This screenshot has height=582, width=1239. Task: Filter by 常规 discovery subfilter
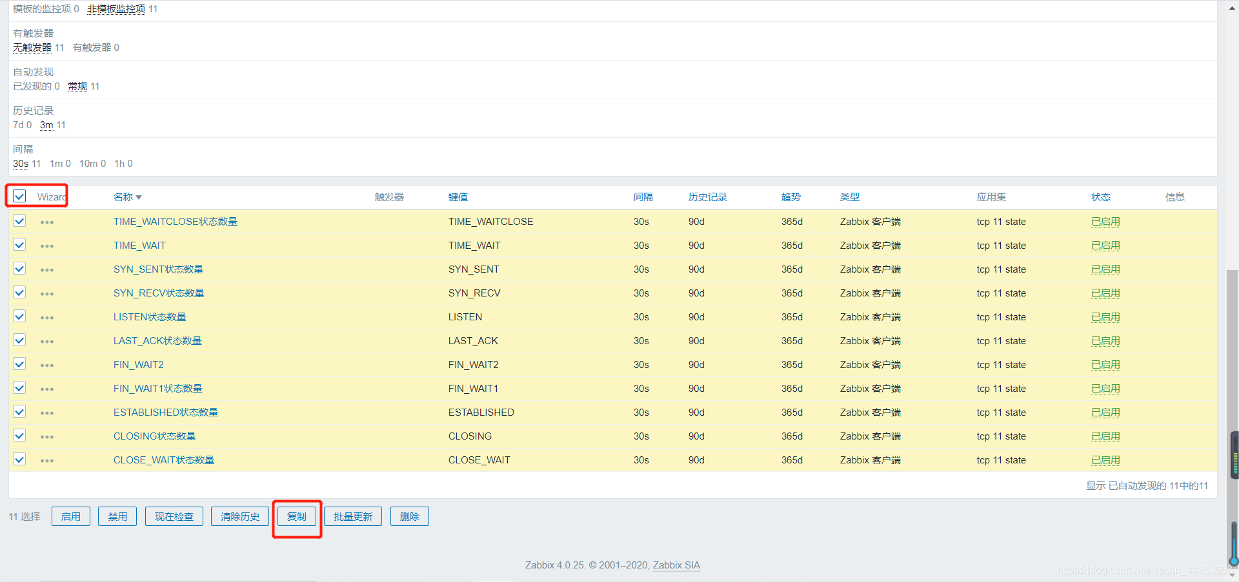77,86
